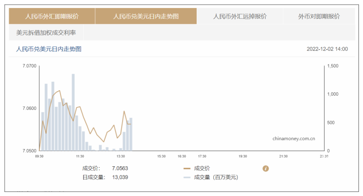Switch to the 人民币外汇远掉报价 tab
This screenshot has height=196, width=363.
(x=240, y=16)
